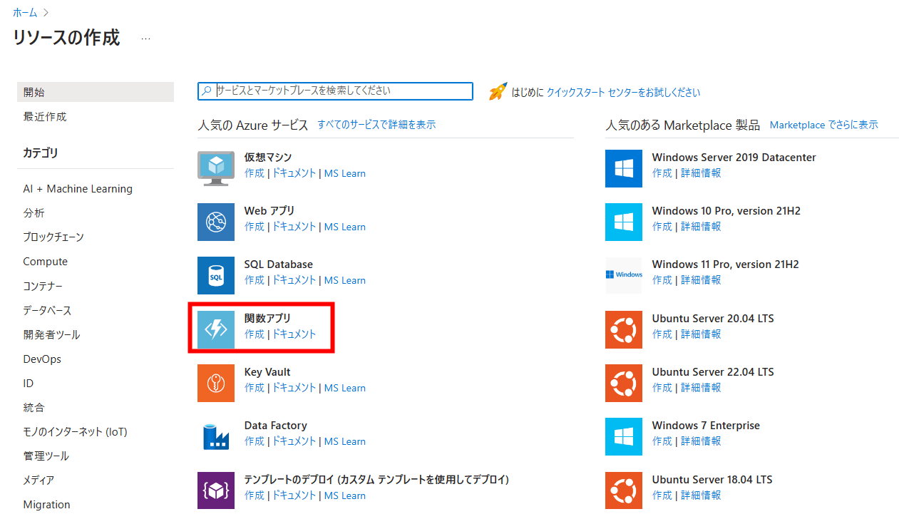Screen dimensions: 899x519
Task: Open the メディア category
Action: [38, 481]
